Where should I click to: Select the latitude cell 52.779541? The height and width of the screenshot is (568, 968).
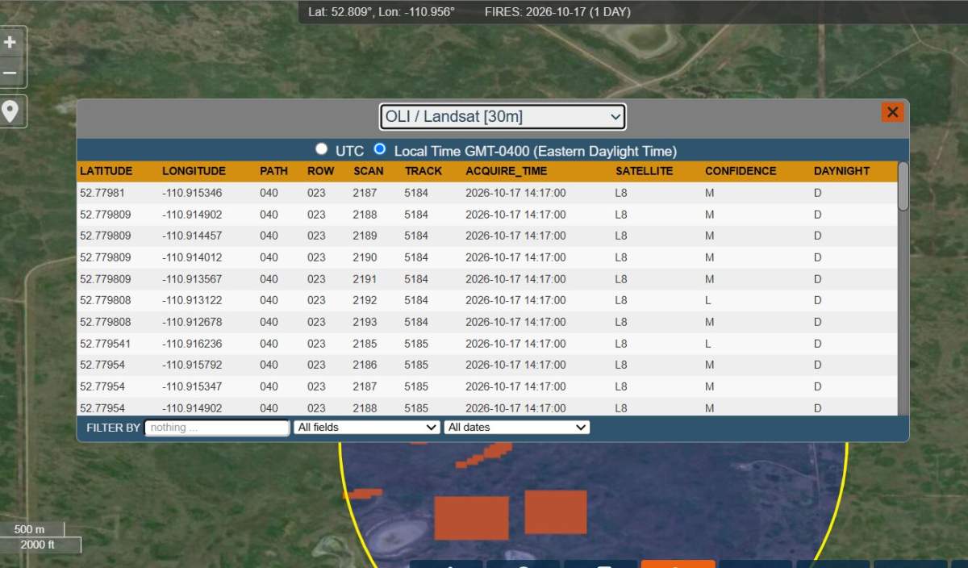(105, 343)
